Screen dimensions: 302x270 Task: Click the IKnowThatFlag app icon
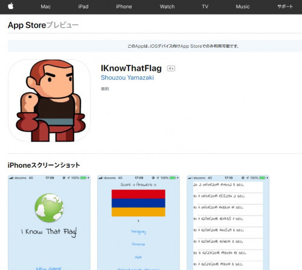click(x=49, y=100)
